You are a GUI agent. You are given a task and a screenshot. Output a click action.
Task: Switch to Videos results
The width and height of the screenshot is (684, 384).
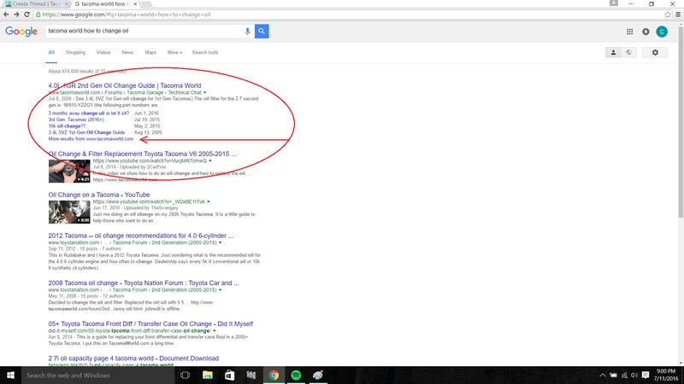103,52
